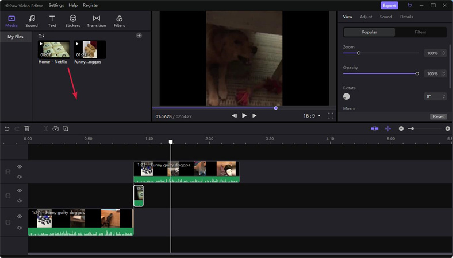Click the Zoom percentage stepper arrows
The image size is (453, 258).
tap(444, 53)
